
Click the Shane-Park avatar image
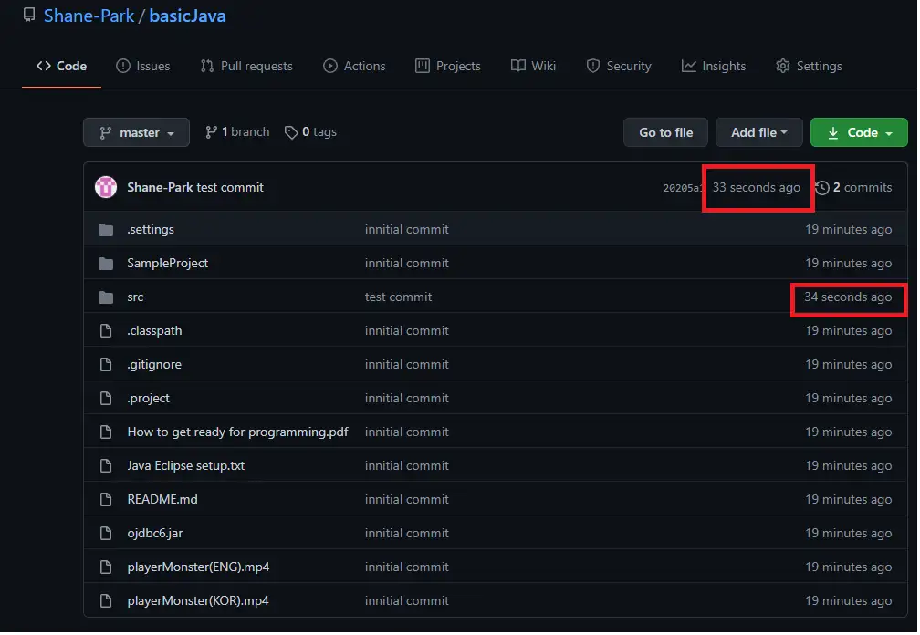point(106,188)
